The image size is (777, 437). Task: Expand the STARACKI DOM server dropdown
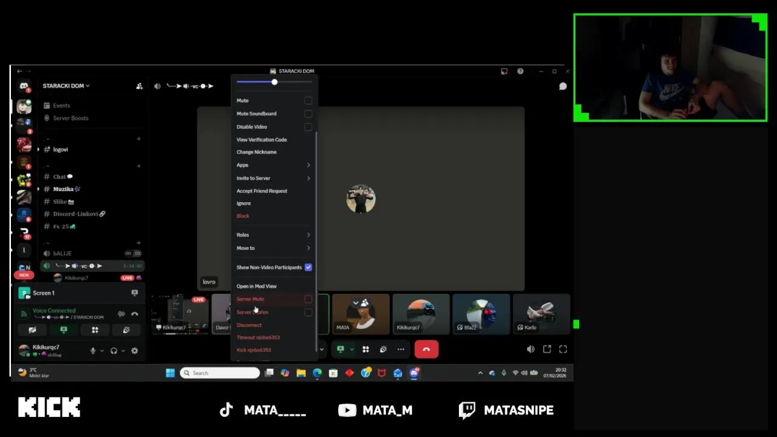66,86
